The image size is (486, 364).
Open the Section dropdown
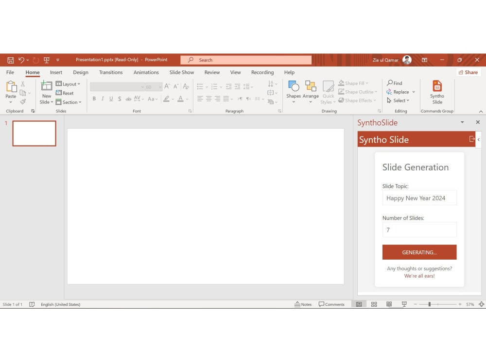coord(69,102)
